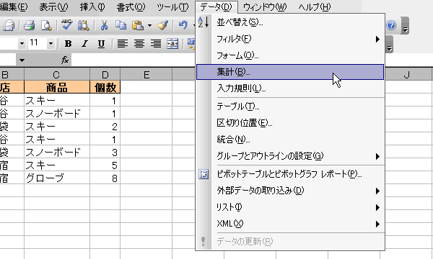The width and height of the screenshot is (433, 259).
Task: Click the Paste clipboard icon
Action: pos(137,25)
